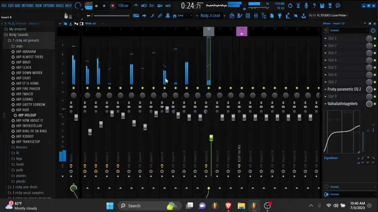Select the Wide alt mixer layout dropdown
The height and width of the screenshot is (212, 378).
click(94, 24)
